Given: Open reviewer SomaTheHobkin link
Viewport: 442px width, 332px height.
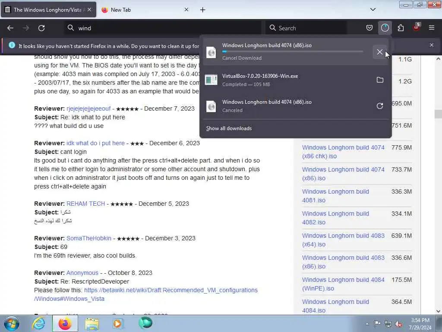Looking at the screenshot, I should (89, 238).
